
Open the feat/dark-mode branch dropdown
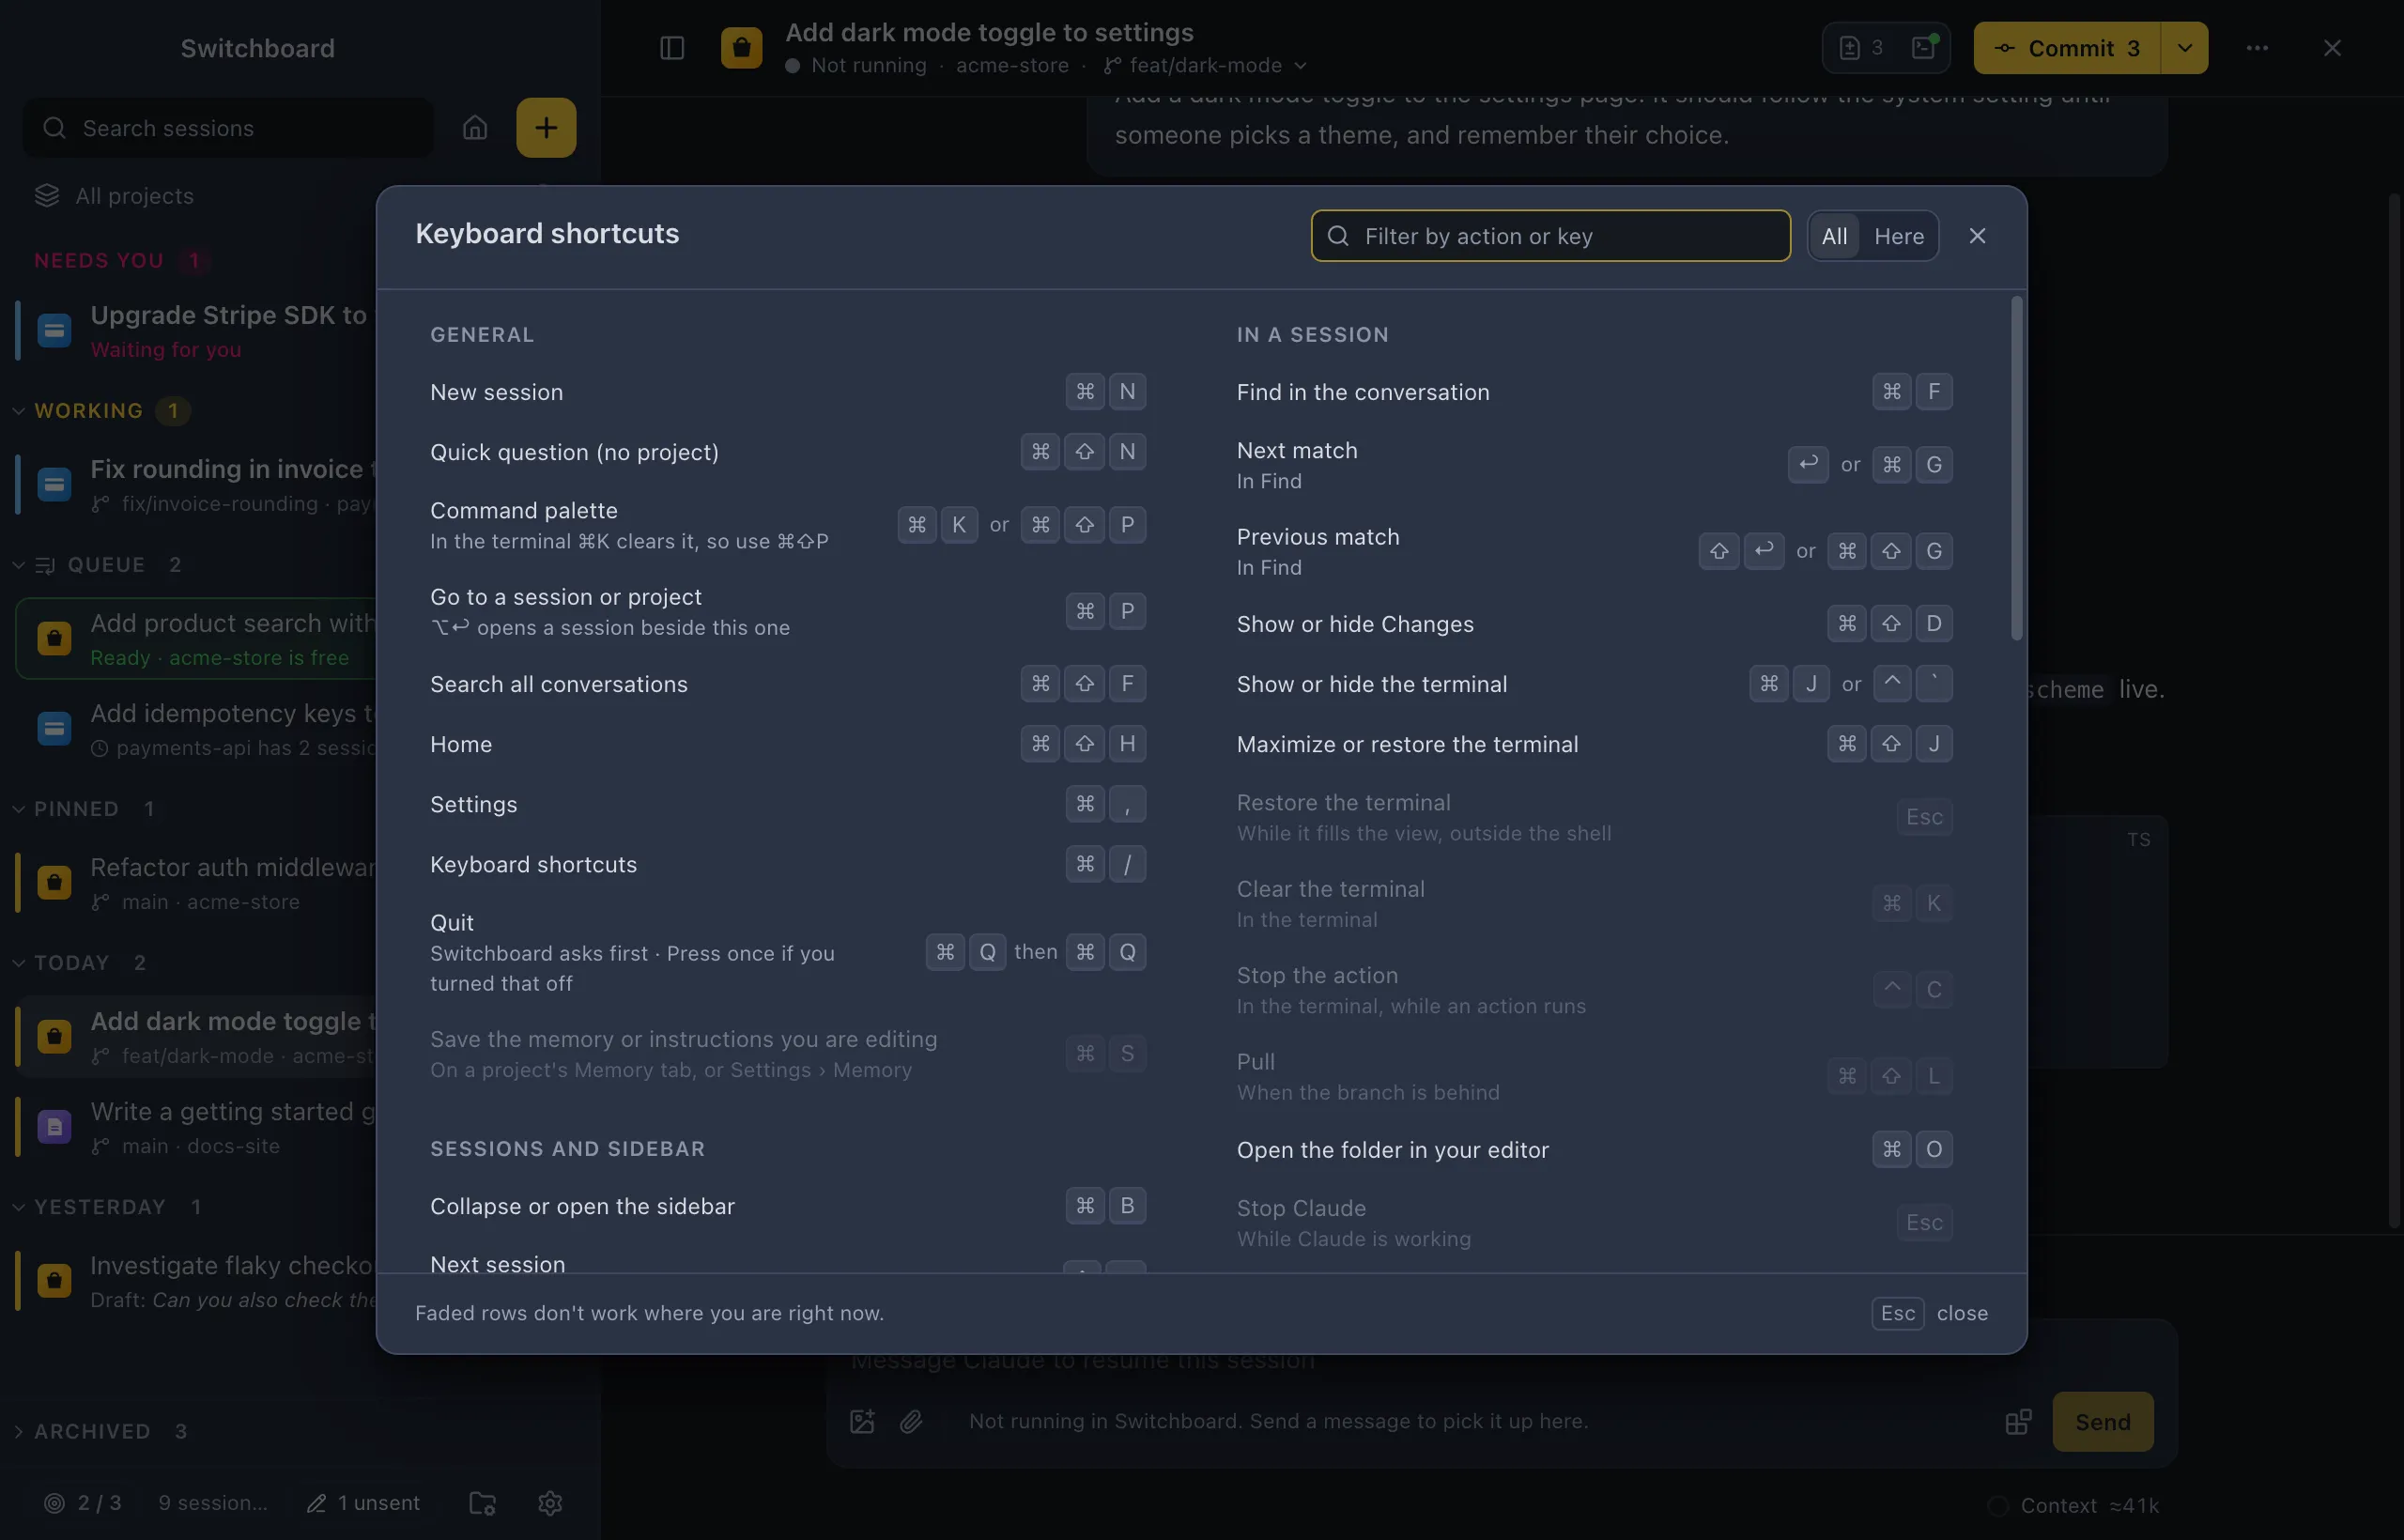[1206, 65]
